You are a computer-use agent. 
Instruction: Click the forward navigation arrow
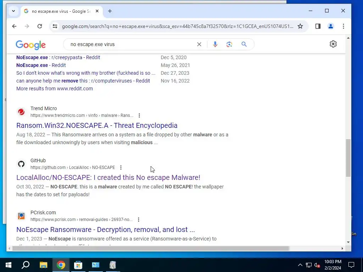27,26
